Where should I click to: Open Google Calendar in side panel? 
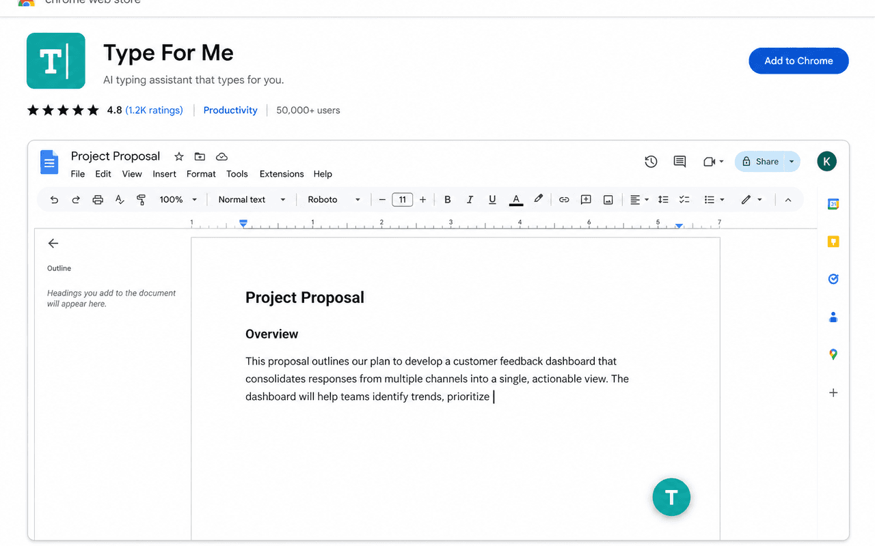click(833, 204)
